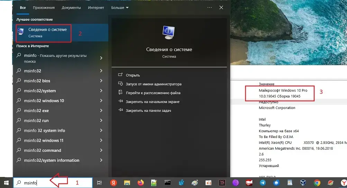The height and width of the screenshot is (188, 347).
Task: Click 10.0.19045 Сборка 19045 in System Information
Action: pyautogui.click(x=280, y=96)
